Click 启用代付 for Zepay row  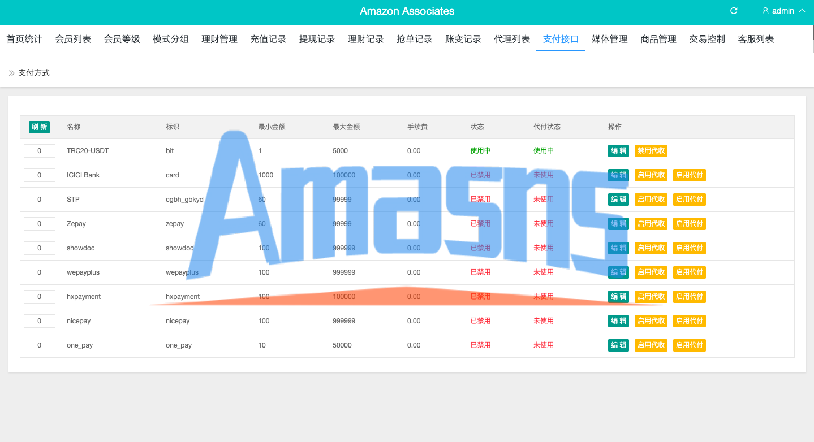point(690,223)
